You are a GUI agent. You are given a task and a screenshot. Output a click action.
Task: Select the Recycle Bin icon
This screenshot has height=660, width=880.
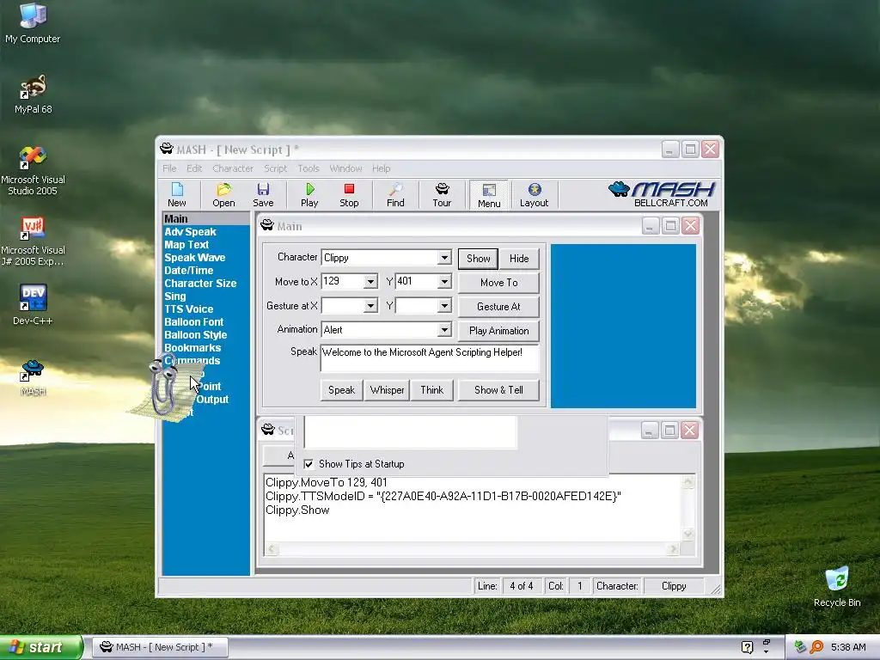point(837,587)
